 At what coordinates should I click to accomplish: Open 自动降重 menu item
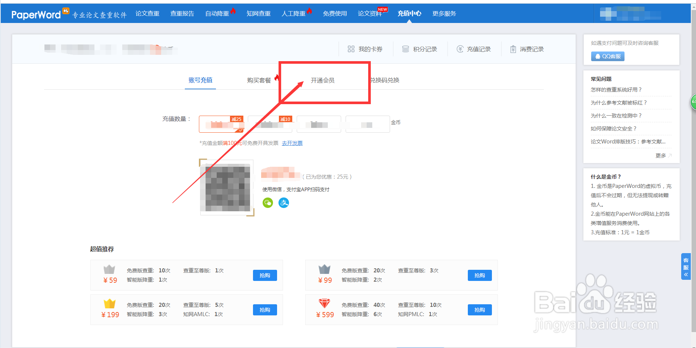(x=217, y=14)
